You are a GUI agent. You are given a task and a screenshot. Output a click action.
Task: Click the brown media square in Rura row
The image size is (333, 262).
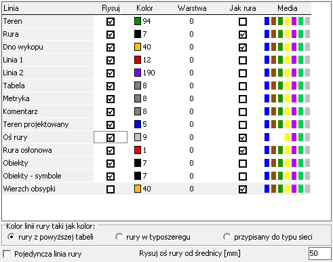(273, 34)
